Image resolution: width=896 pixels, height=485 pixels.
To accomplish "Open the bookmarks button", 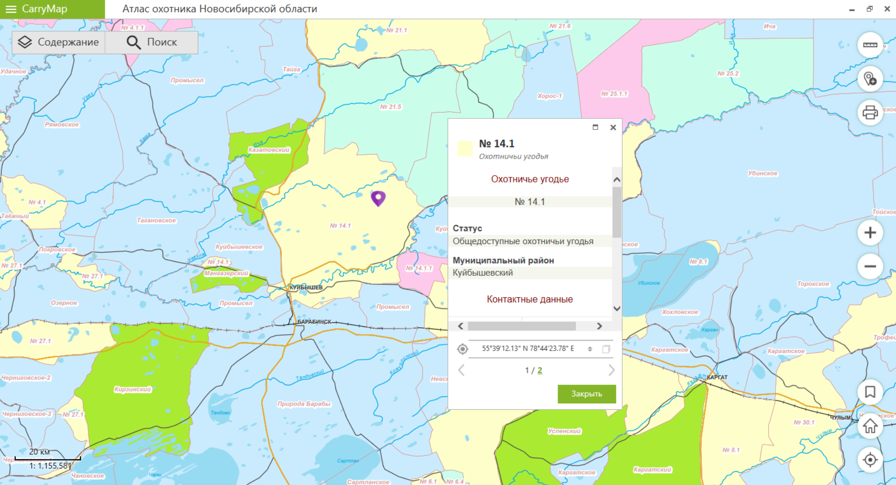I will pyautogui.click(x=870, y=392).
